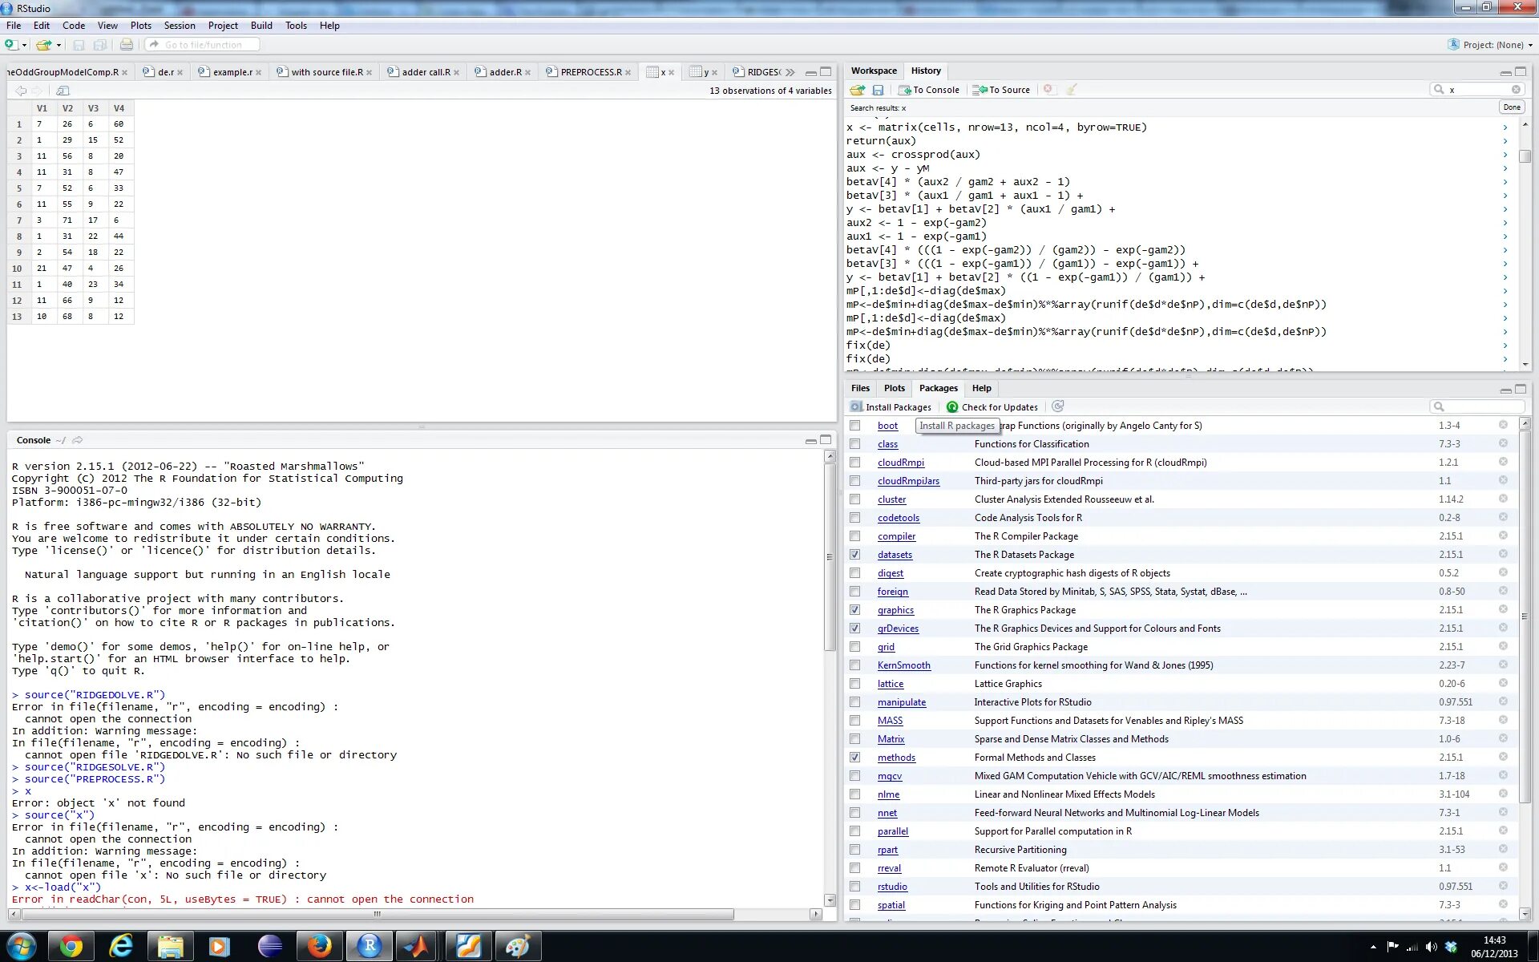Image resolution: width=1539 pixels, height=962 pixels.
Task: Enable the boot package checkbox
Action: tap(855, 426)
